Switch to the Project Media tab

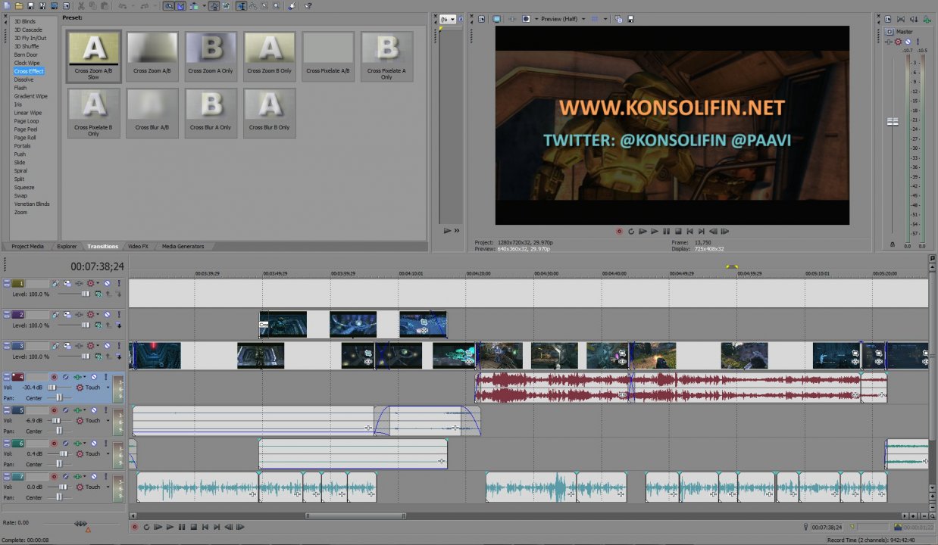pos(27,246)
